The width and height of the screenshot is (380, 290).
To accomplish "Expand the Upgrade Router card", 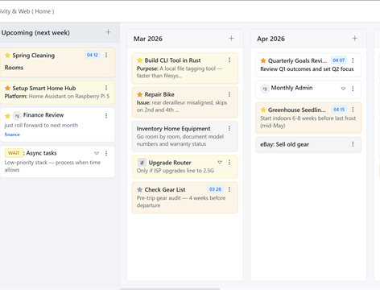I will [x=220, y=162].
